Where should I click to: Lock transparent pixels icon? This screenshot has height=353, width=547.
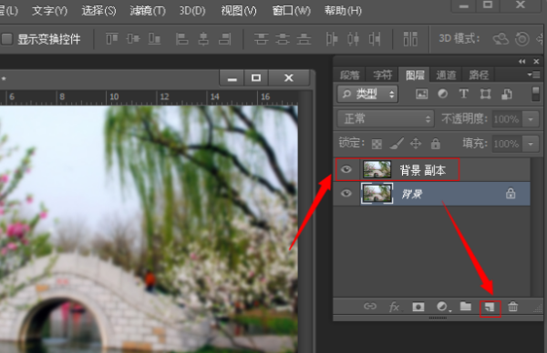point(377,144)
